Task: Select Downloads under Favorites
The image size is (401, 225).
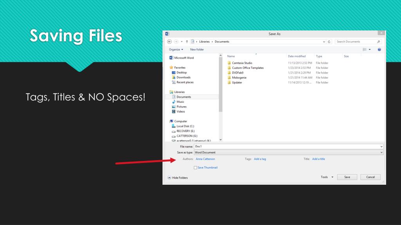Action: pos(181,77)
